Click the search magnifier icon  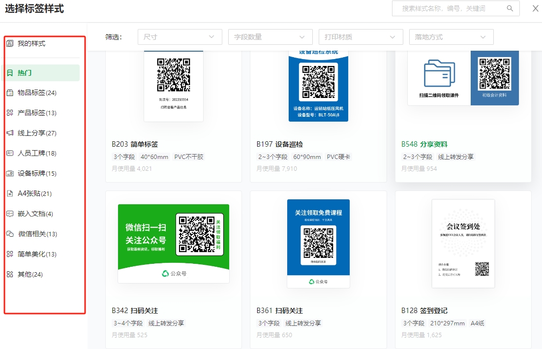pyautogui.click(x=510, y=8)
